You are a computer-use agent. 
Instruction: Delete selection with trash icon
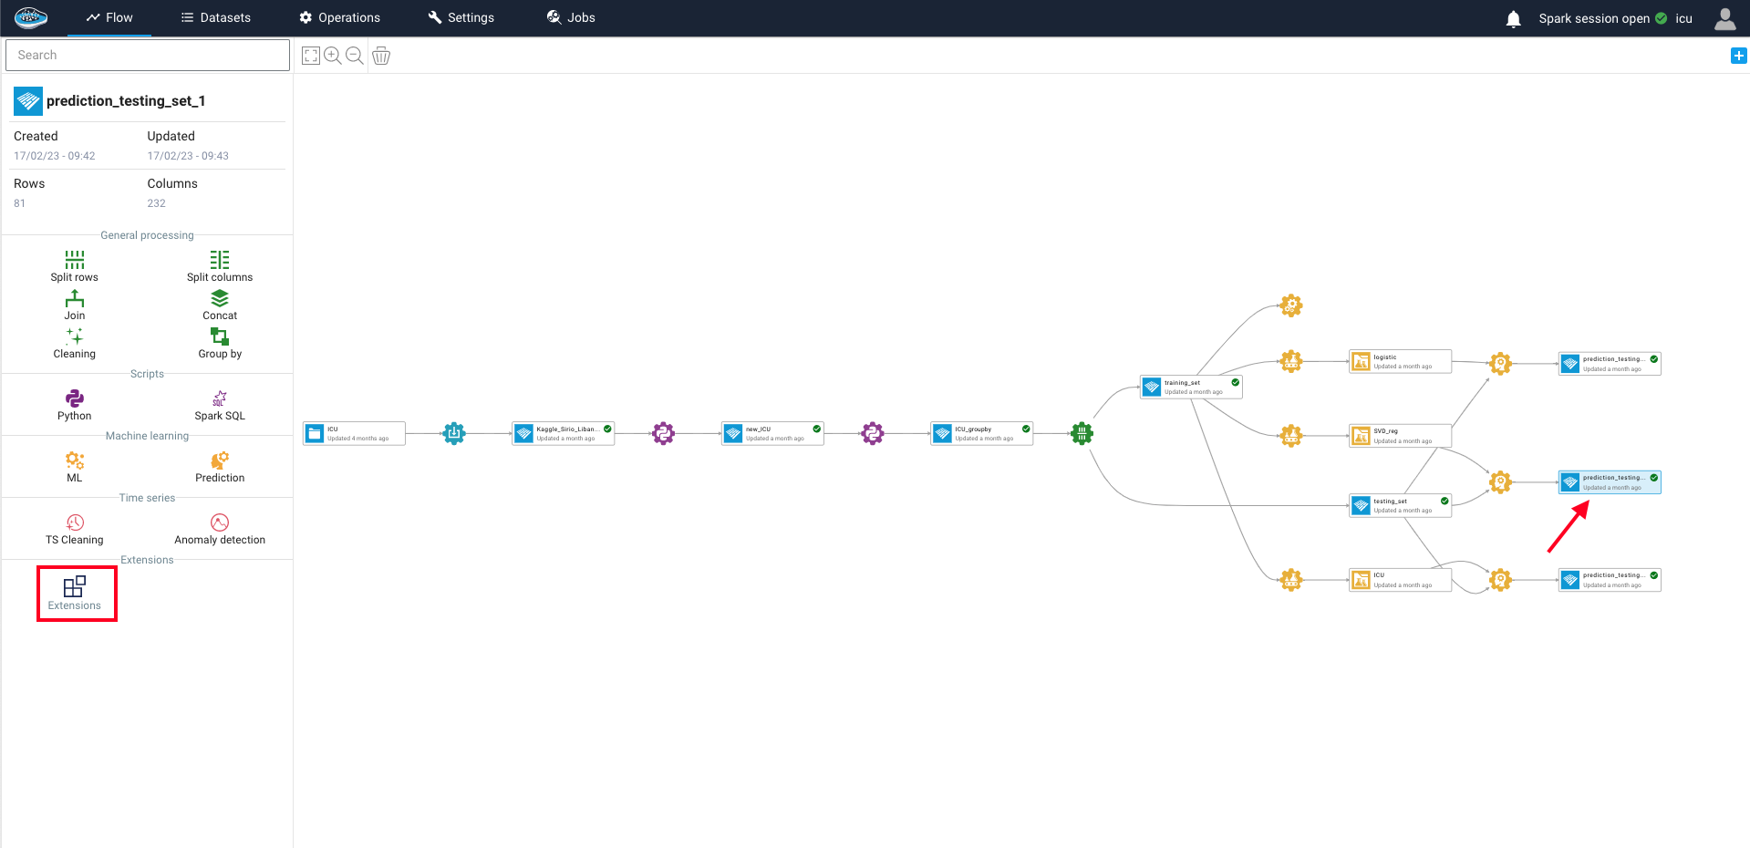point(381,56)
